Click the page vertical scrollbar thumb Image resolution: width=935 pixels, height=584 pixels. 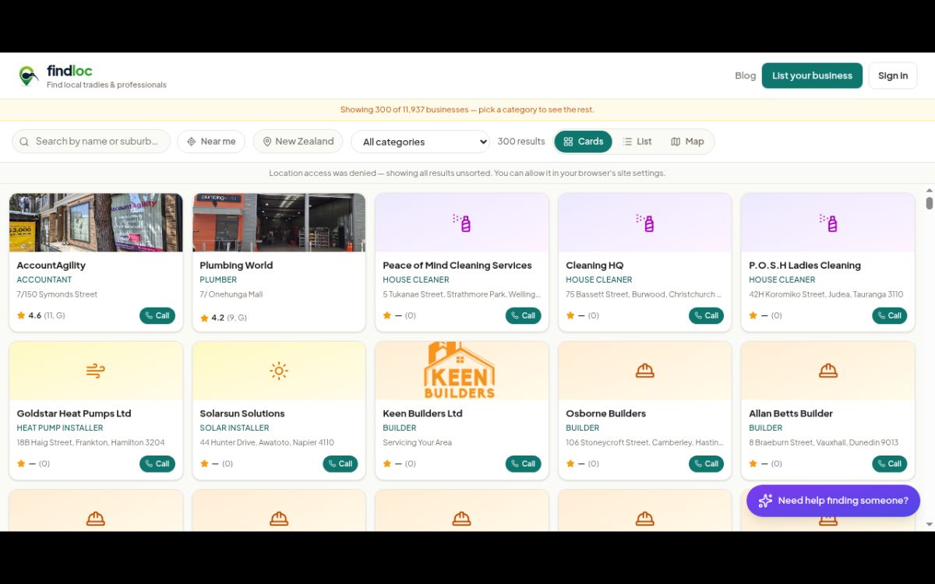(930, 203)
